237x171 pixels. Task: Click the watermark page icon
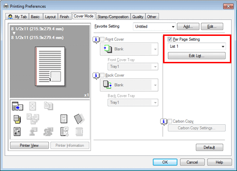click(x=64, y=119)
